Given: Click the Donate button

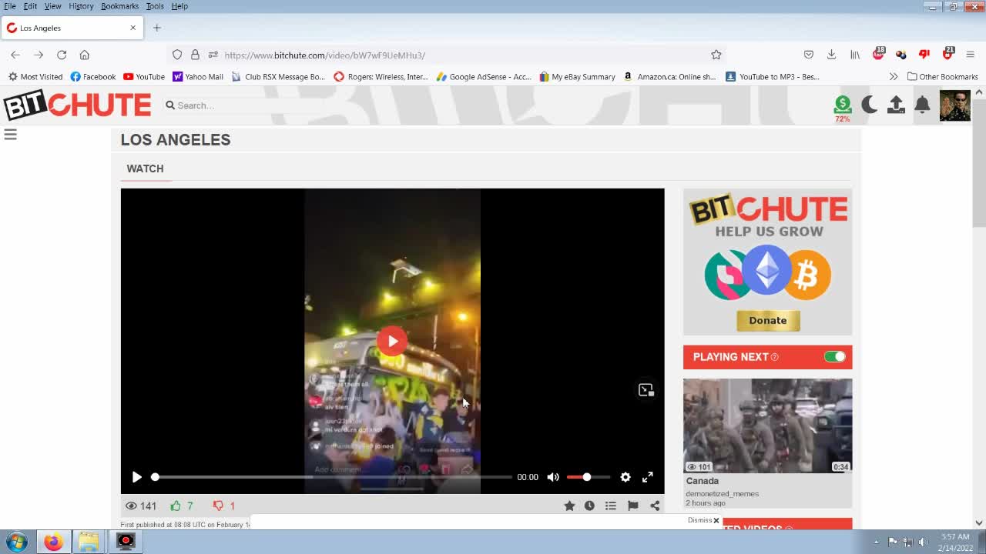Looking at the screenshot, I should point(768,320).
